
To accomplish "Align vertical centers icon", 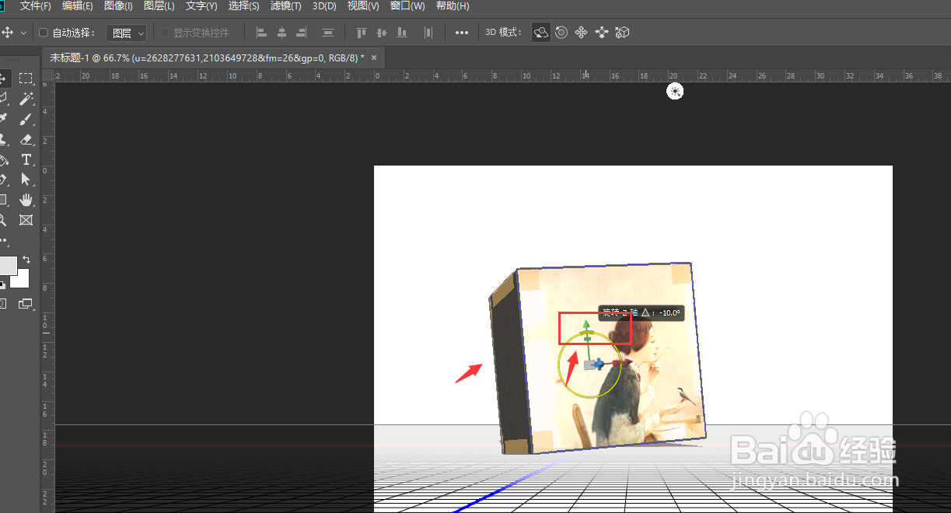I will point(381,33).
